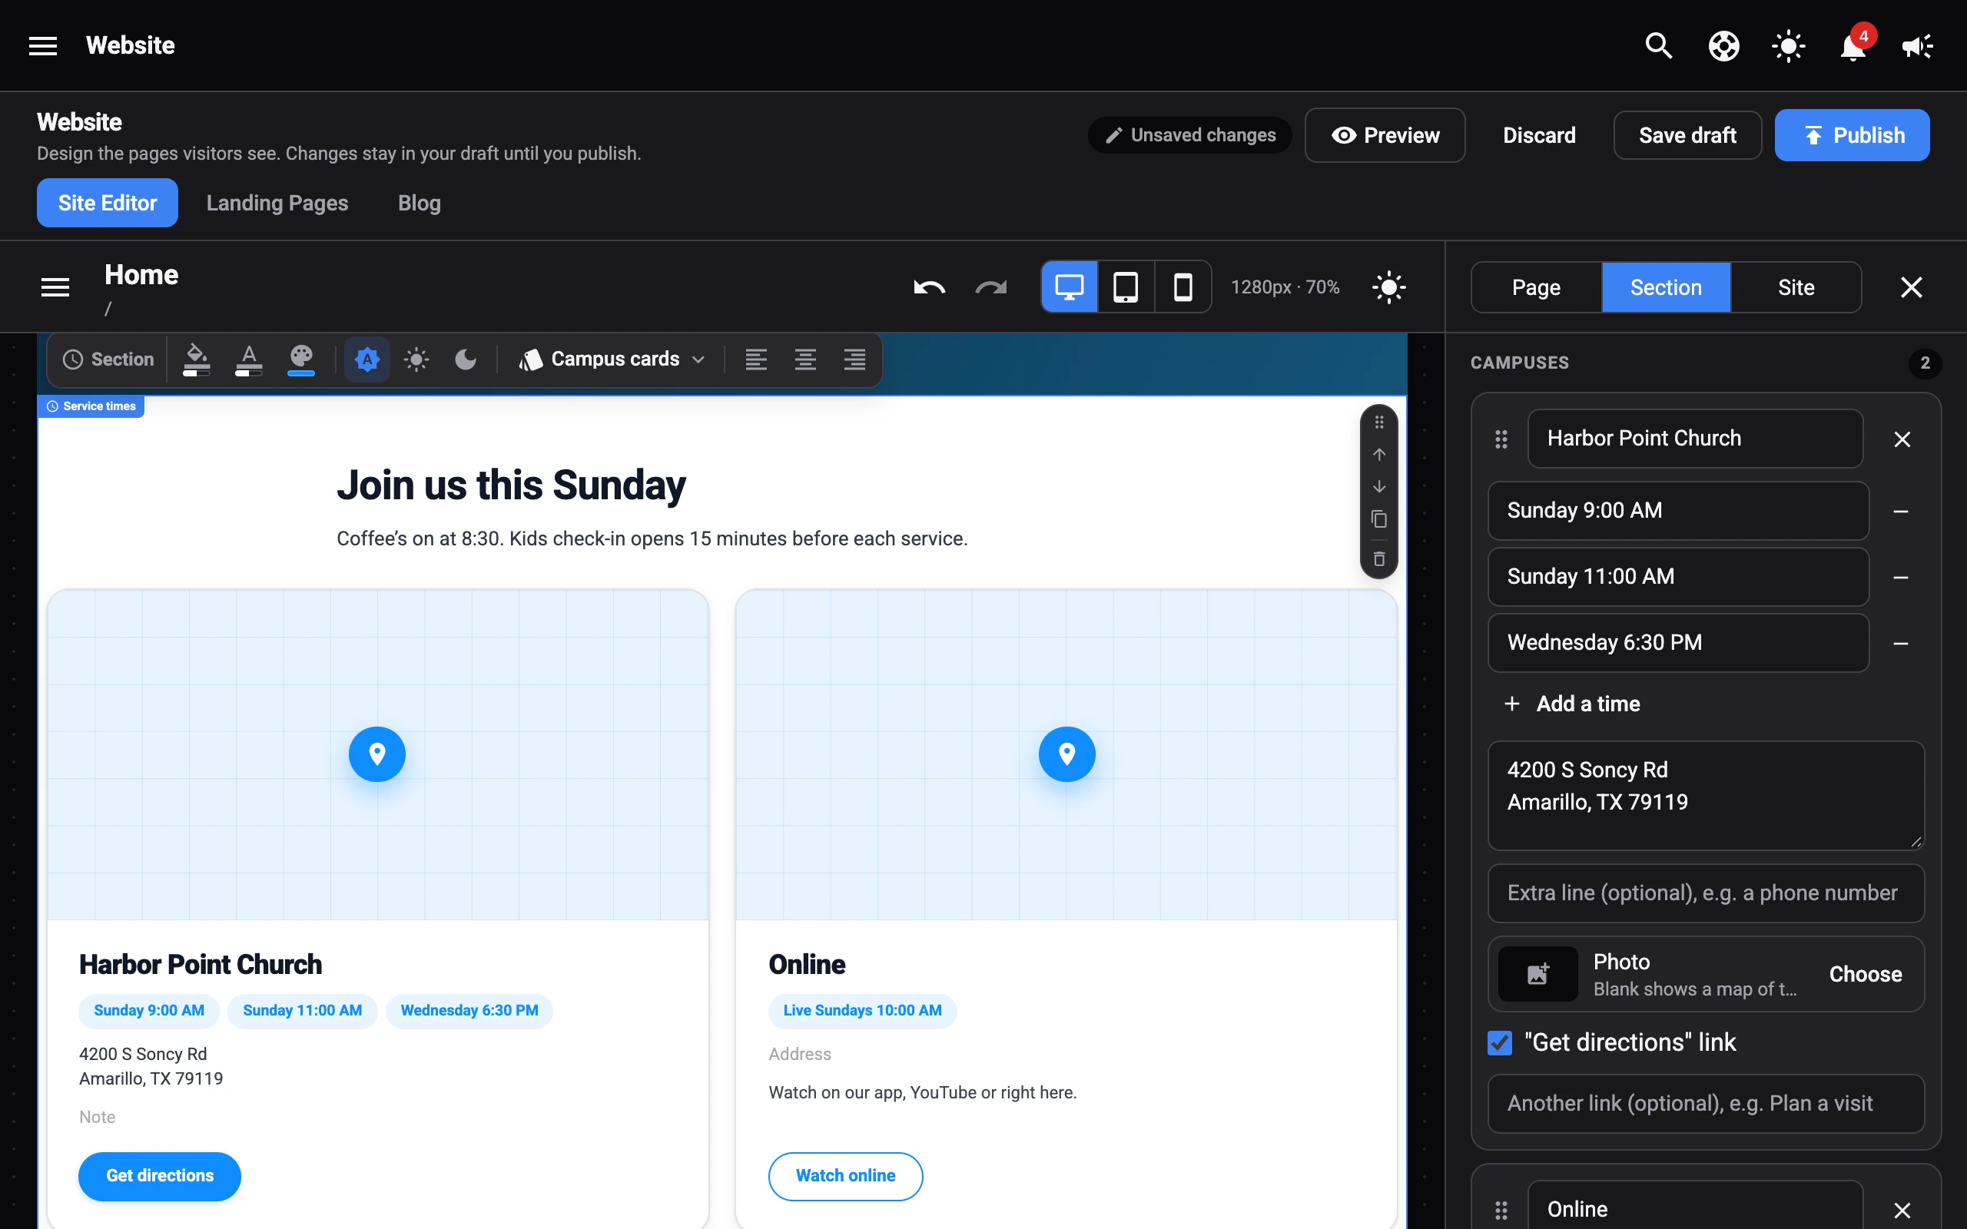Set section to light mode
The height and width of the screenshot is (1229, 1967).
pyautogui.click(x=416, y=359)
